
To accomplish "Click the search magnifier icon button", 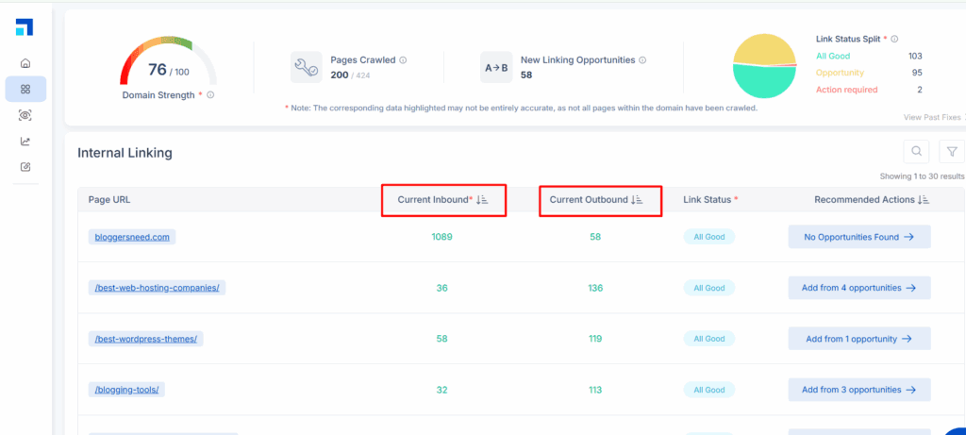I will (916, 151).
